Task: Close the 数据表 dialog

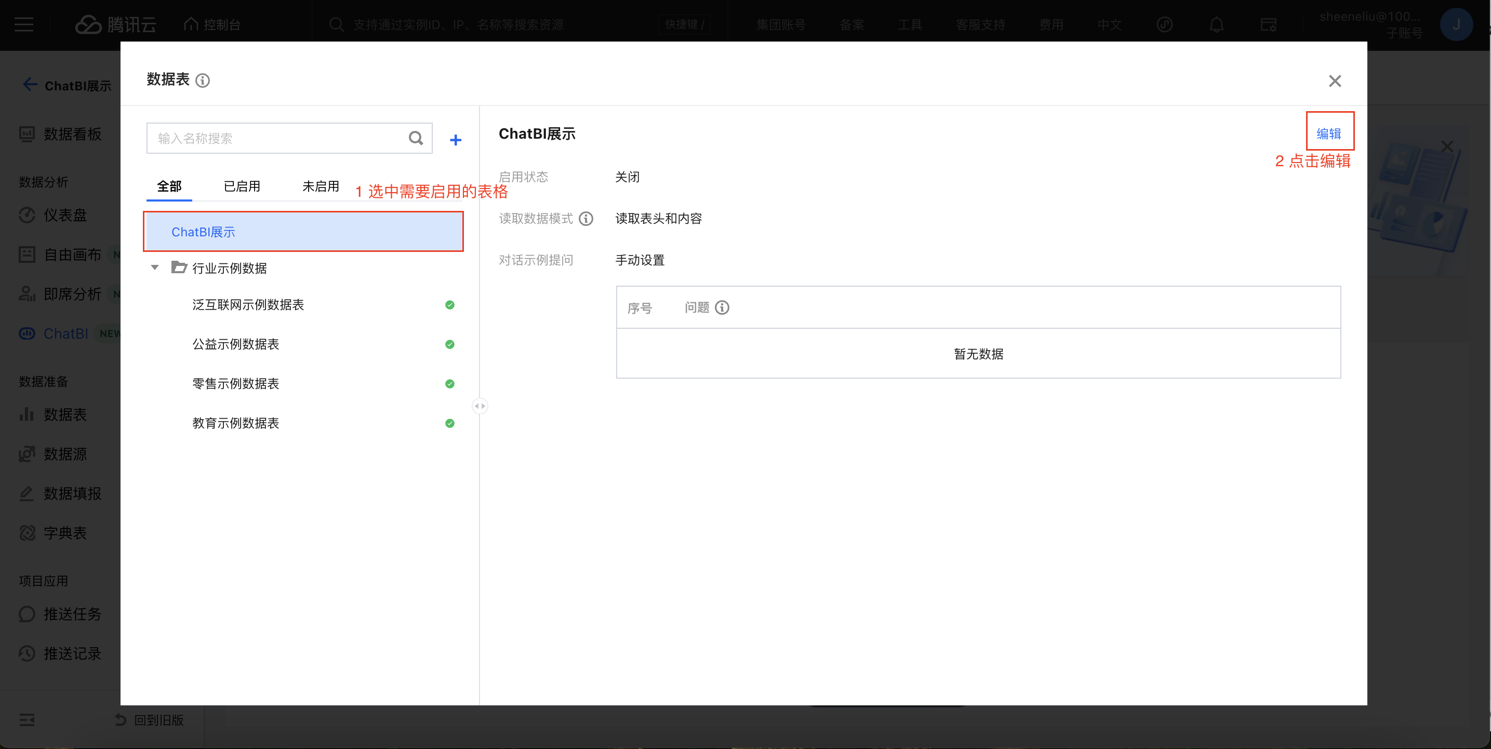Action: tap(1335, 81)
